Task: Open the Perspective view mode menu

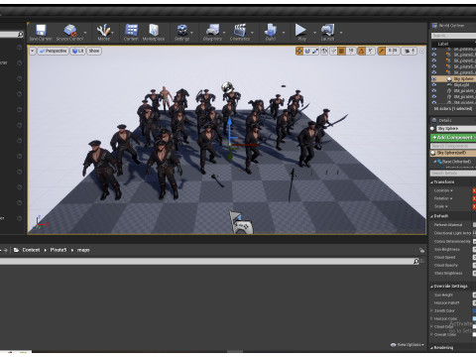Action: (x=53, y=51)
